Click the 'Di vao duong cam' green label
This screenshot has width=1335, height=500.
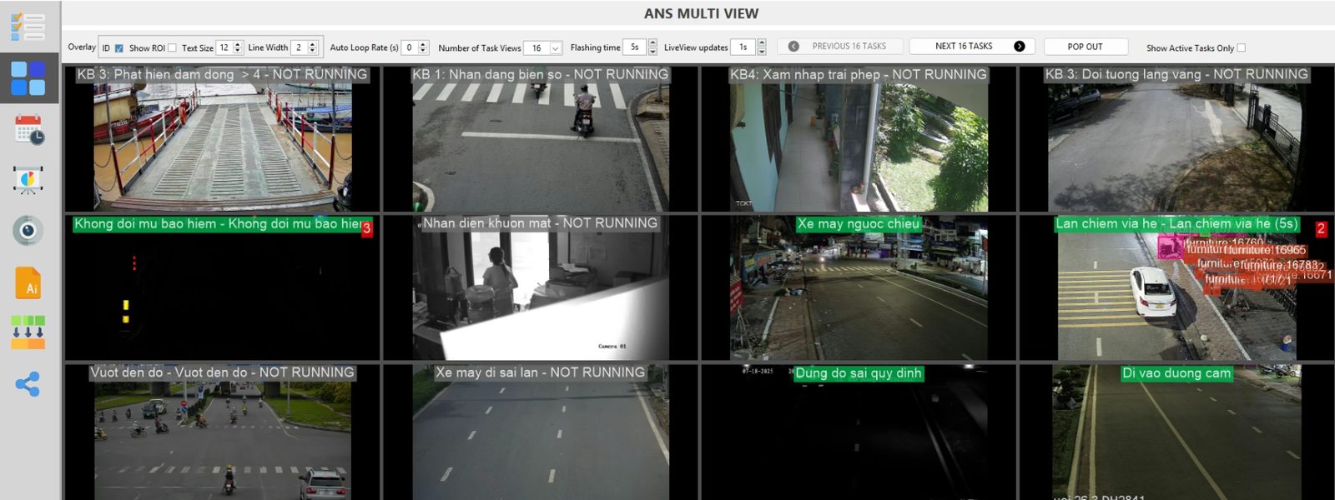tap(1176, 373)
